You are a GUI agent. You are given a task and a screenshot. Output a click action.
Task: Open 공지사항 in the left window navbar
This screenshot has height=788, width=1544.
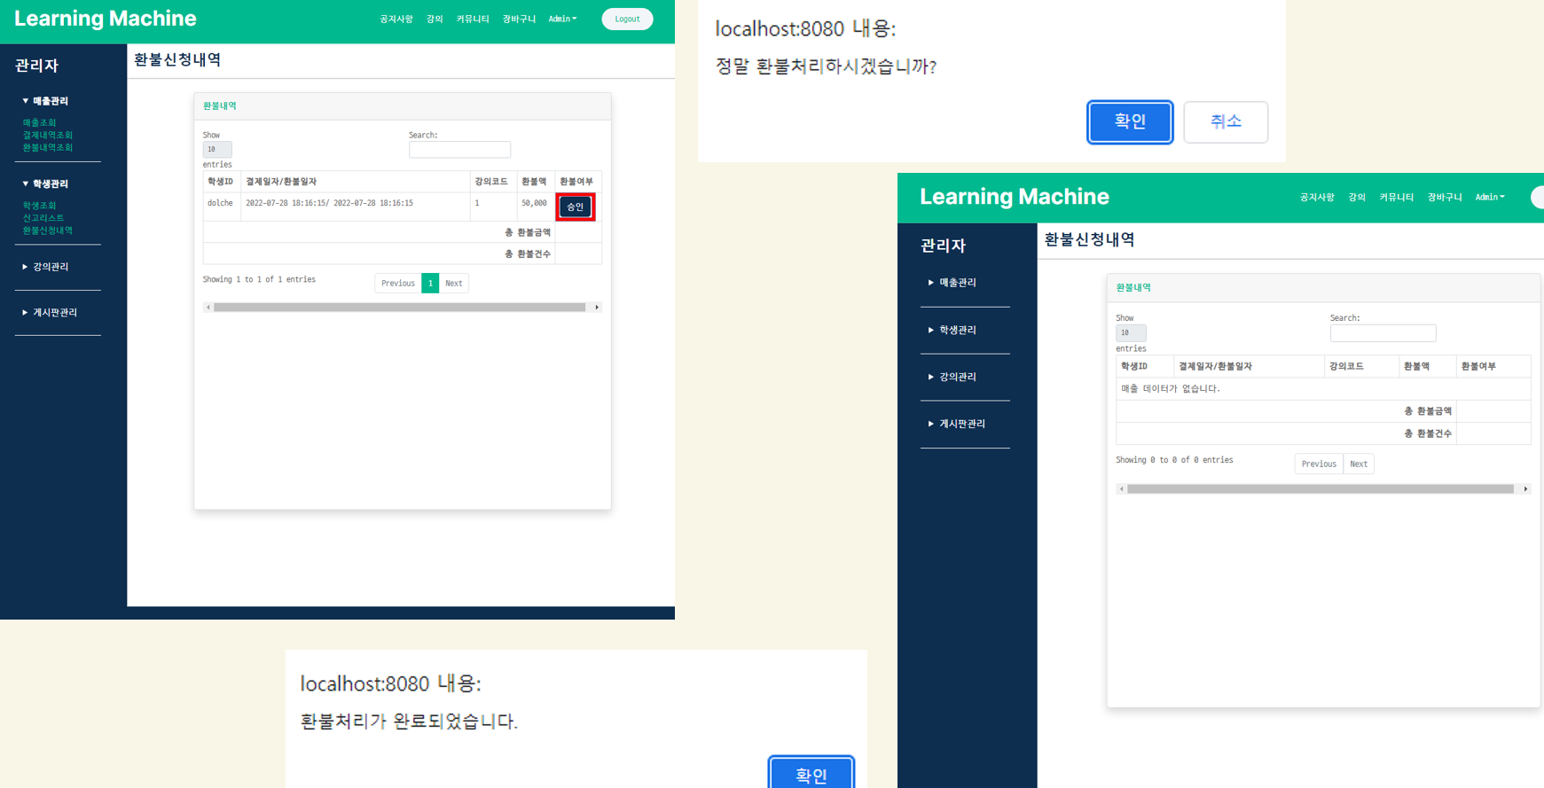396,19
